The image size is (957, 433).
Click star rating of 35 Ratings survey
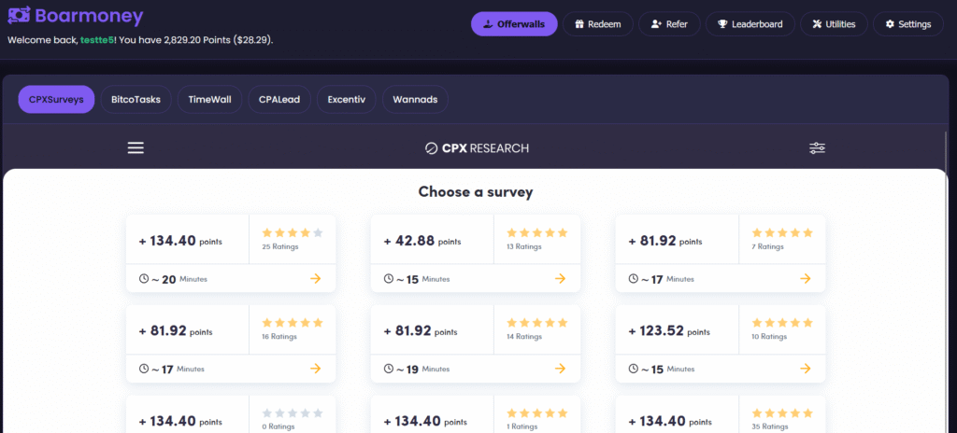[782, 412]
